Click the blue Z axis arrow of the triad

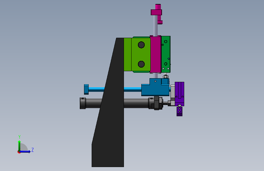25,152
